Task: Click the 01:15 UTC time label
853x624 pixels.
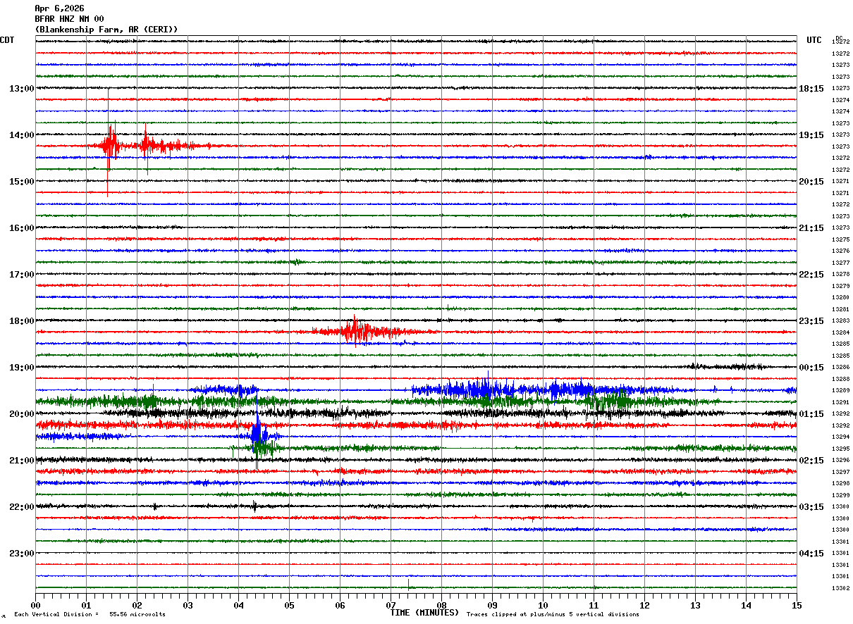Action: pyautogui.click(x=811, y=414)
